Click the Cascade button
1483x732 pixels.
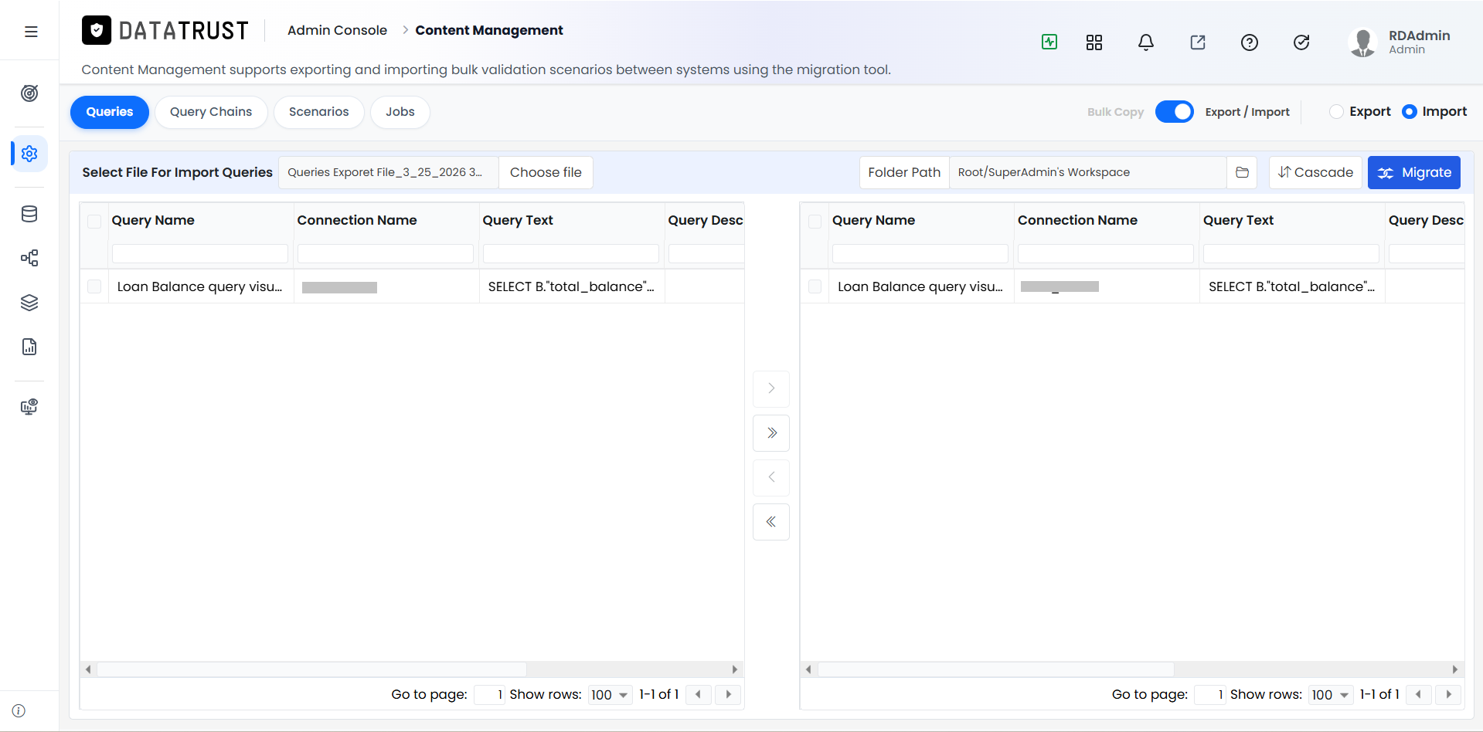[x=1315, y=172]
